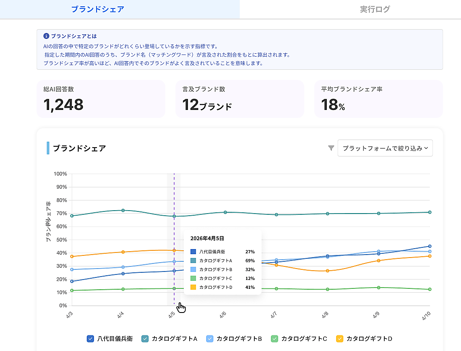
Task: Click the 平均ブランドシェア率 summary card
Action: pos(378,99)
